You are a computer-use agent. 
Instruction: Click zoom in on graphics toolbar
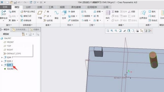coord(112,31)
